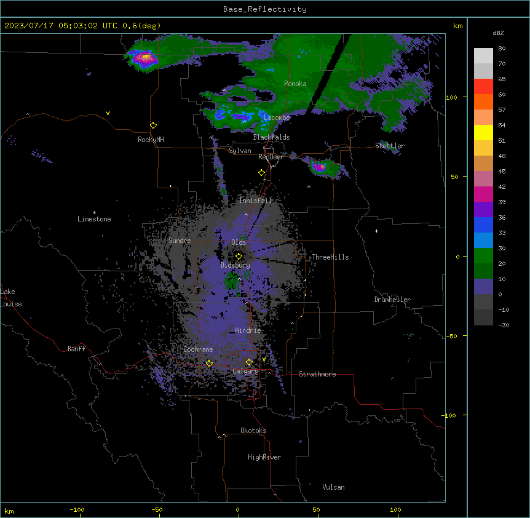
Task: Select the yellow 51-54 dBZ legend swatch
Action: tap(483, 133)
